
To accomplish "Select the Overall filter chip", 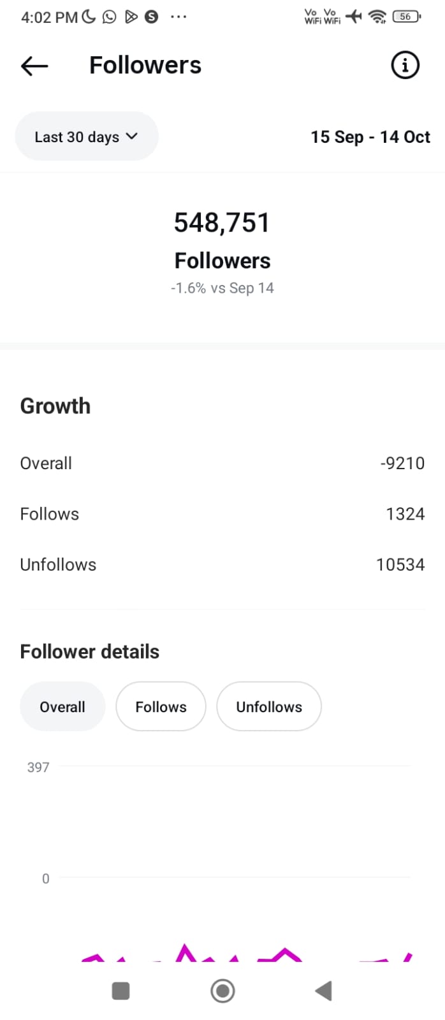I will [62, 706].
